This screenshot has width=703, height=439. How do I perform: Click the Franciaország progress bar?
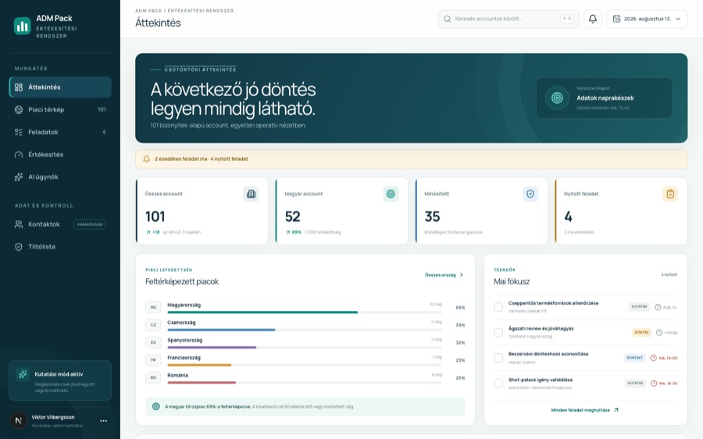pos(305,365)
